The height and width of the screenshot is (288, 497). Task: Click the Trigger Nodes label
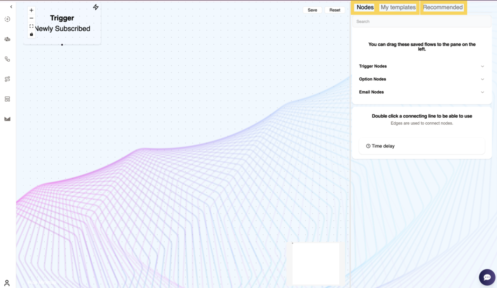[x=373, y=66]
